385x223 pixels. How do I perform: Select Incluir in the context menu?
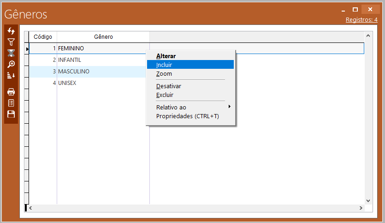click(164, 65)
